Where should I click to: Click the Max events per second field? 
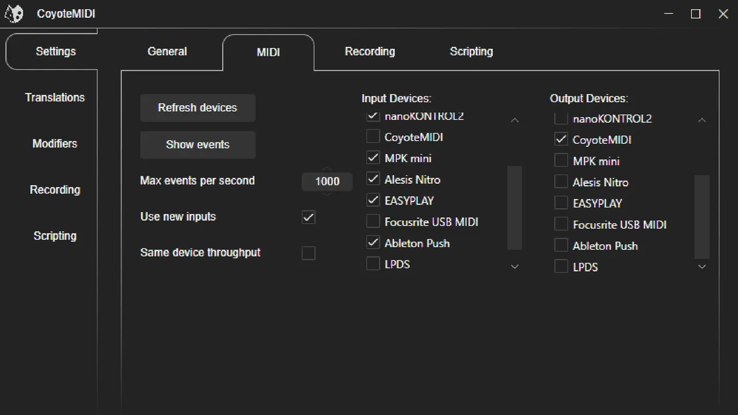tap(327, 181)
